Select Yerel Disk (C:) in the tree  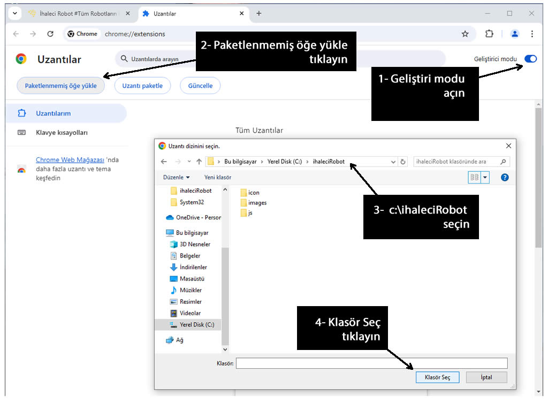(188, 325)
